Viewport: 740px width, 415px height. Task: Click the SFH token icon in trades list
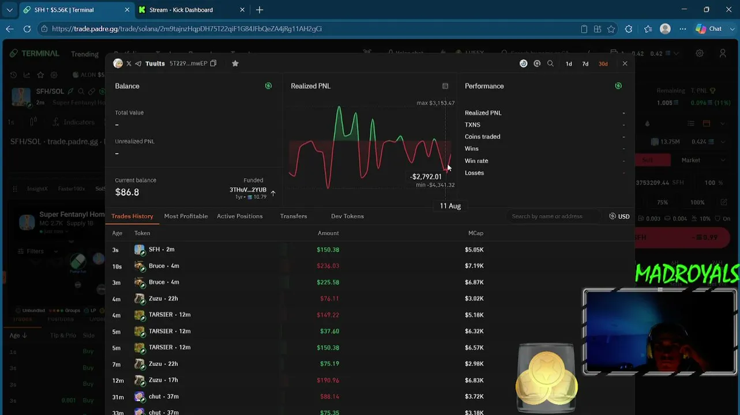(x=140, y=250)
